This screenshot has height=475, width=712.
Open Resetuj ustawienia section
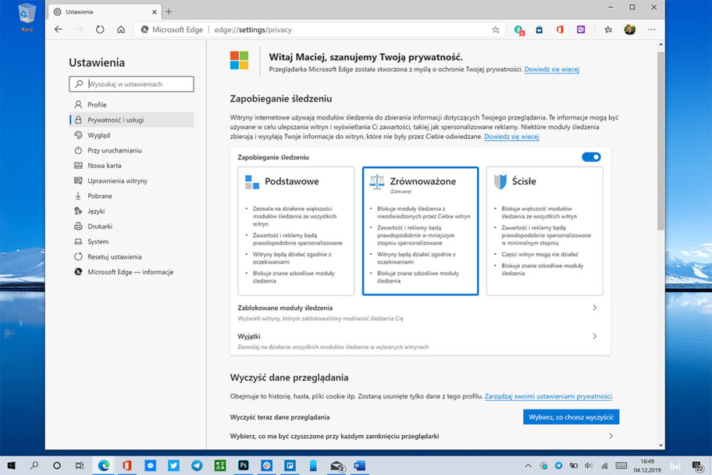point(132,256)
